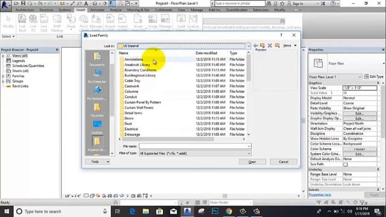Click the file list vertical scrollbar
The image size is (386, 217).
tap(248, 68)
